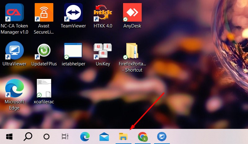This screenshot has width=248, height=144.
Task: Open AnyDesk desktop icon
Action: (132, 12)
